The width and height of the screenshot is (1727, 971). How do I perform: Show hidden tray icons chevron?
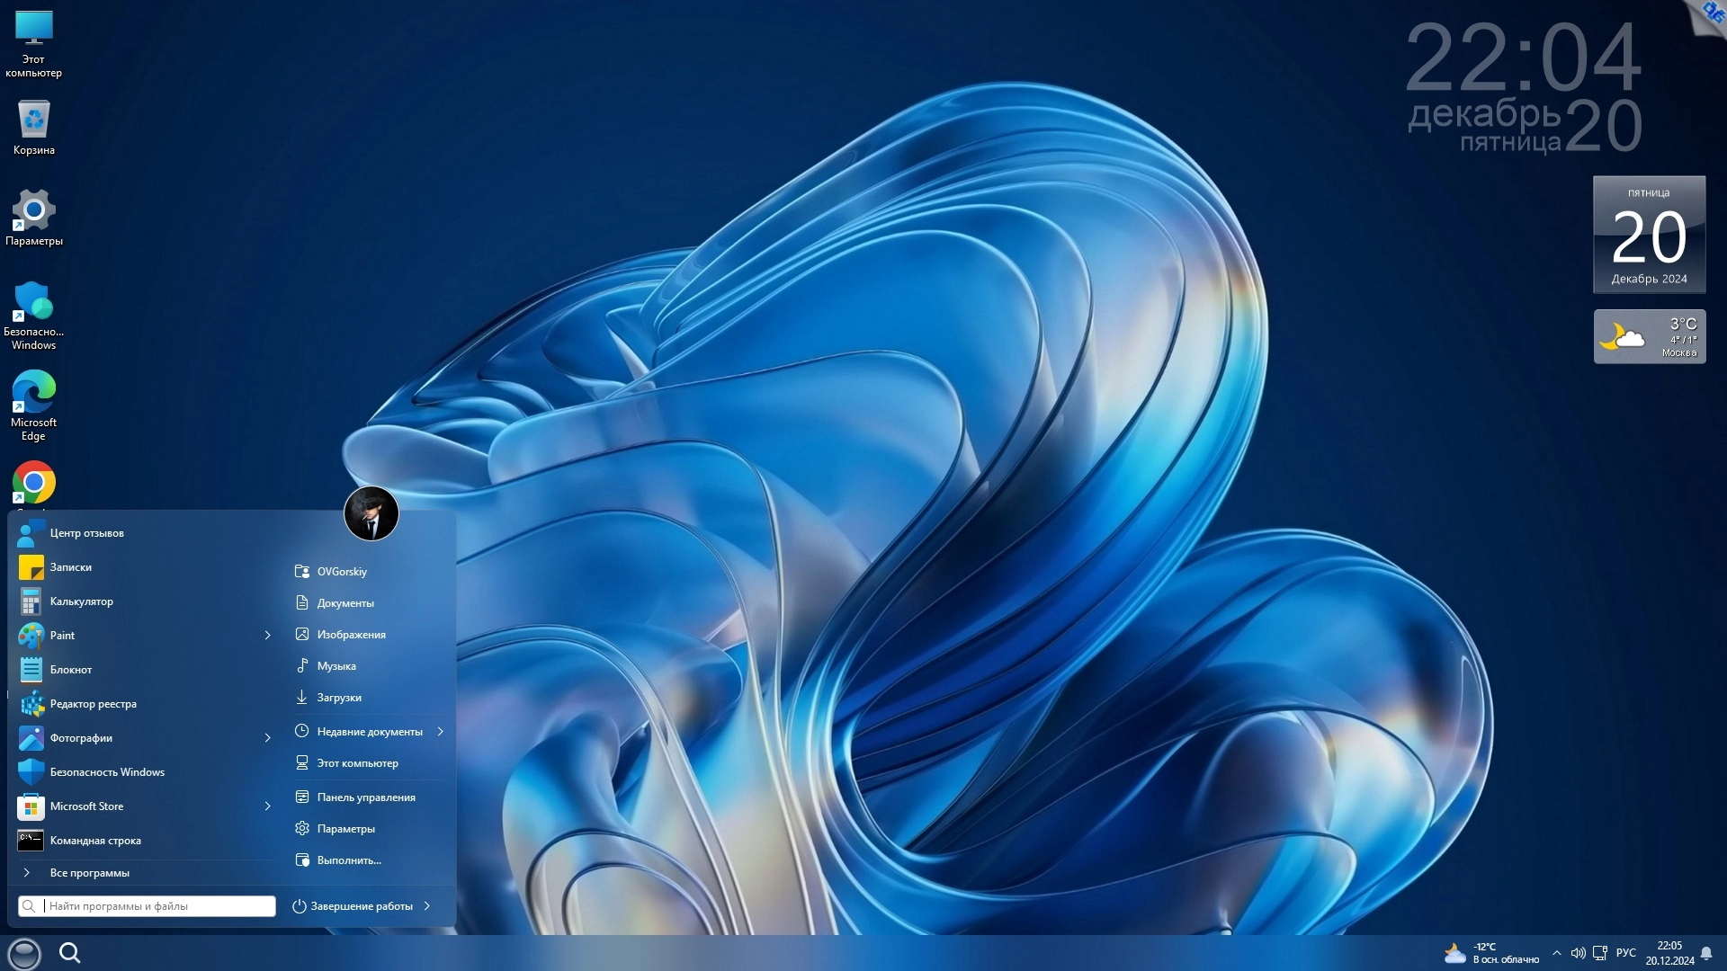[1556, 953]
